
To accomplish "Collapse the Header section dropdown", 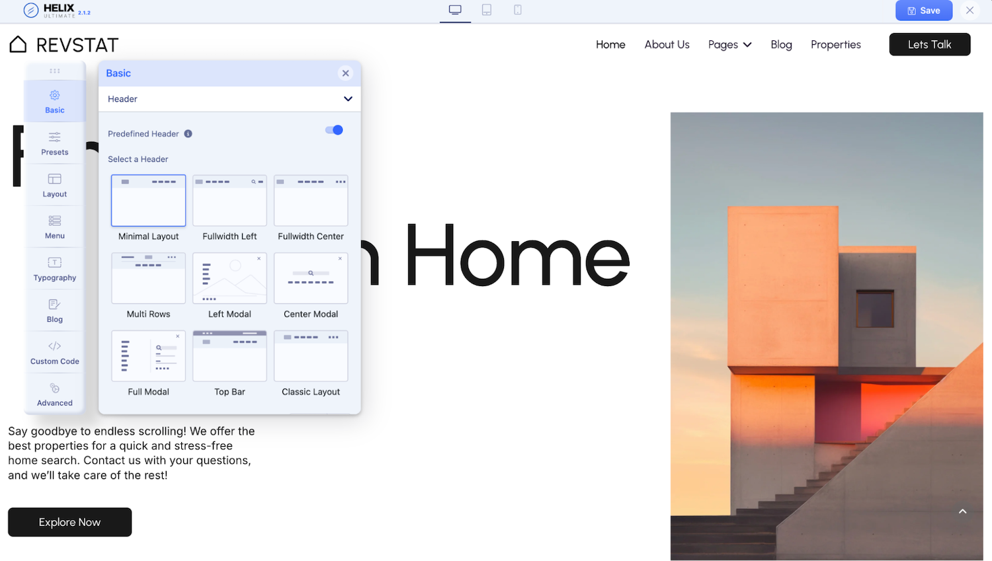I will pyautogui.click(x=348, y=99).
